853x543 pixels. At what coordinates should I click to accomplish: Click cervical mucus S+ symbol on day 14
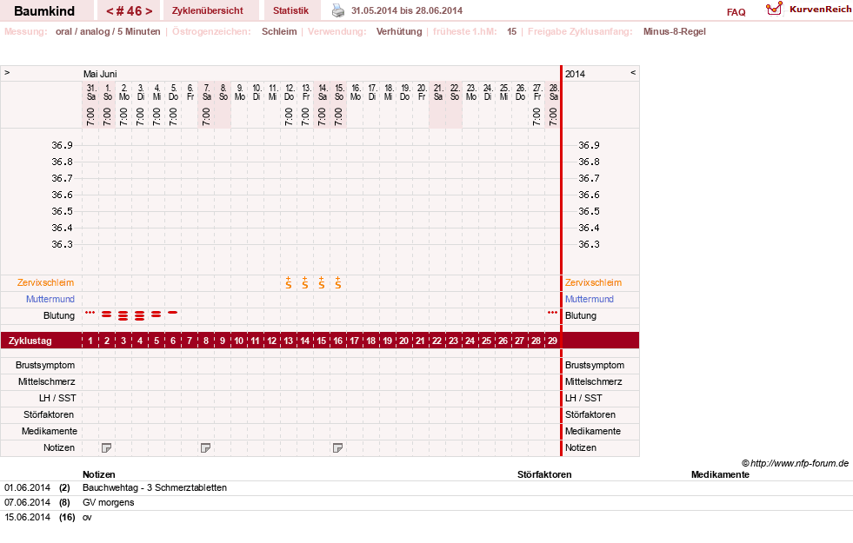point(304,282)
